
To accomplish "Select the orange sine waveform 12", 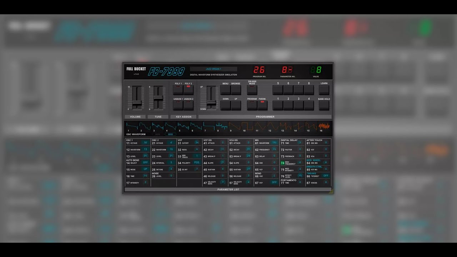I will pos(273,126).
